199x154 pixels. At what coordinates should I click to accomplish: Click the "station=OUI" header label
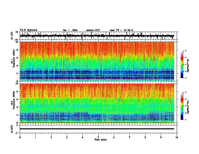[93, 30]
